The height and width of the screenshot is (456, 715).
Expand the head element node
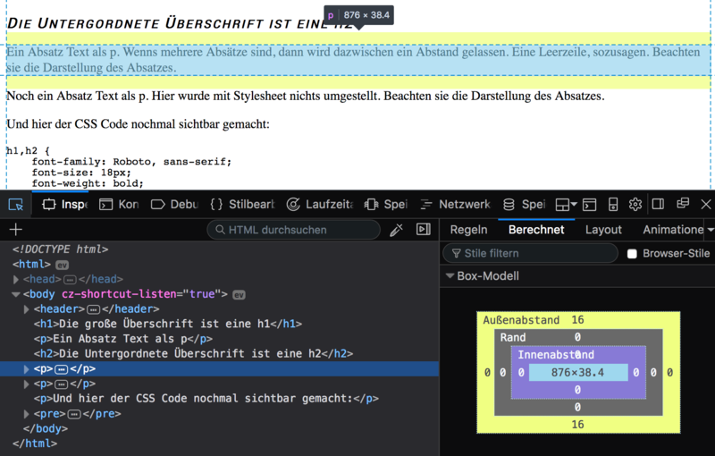(16, 279)
